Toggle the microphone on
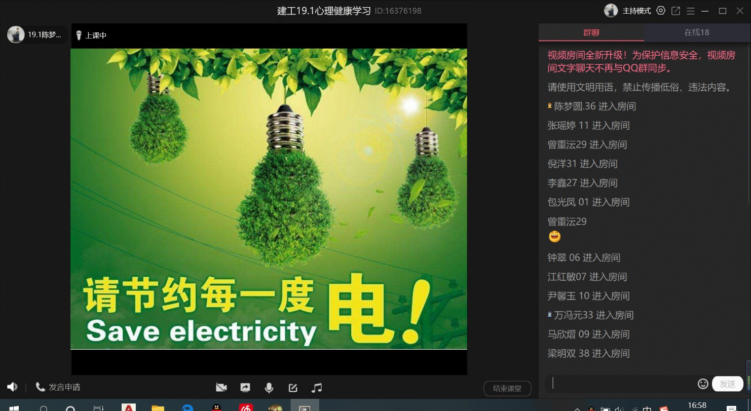 coord(269,387)
